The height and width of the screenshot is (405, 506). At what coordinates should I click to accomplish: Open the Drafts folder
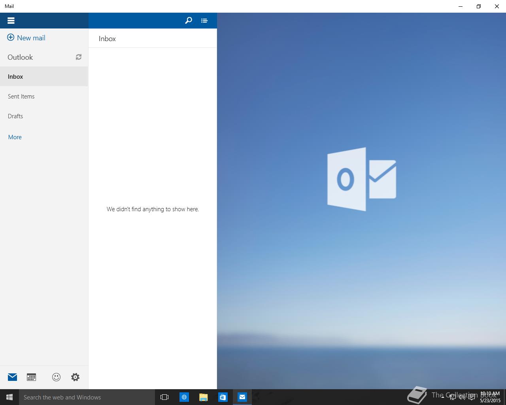click(44, 116)
